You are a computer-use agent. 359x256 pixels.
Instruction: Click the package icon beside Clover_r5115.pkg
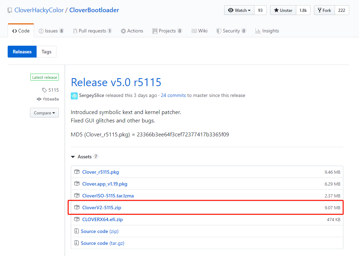[x=77, y=172]
